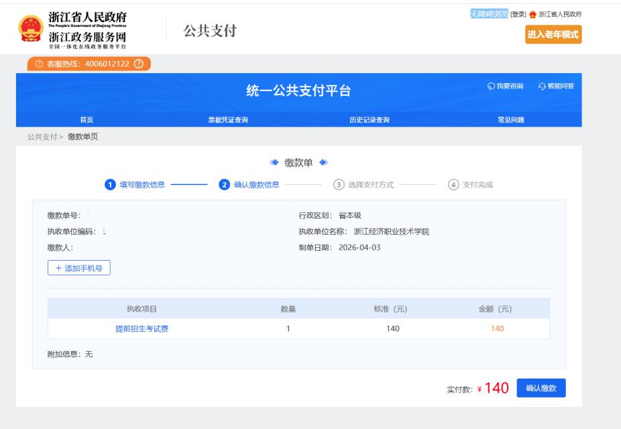The height and width of the screenshot is (429, 621).
Task: Click the help icon before 客服热线 label
Action: 40,64
